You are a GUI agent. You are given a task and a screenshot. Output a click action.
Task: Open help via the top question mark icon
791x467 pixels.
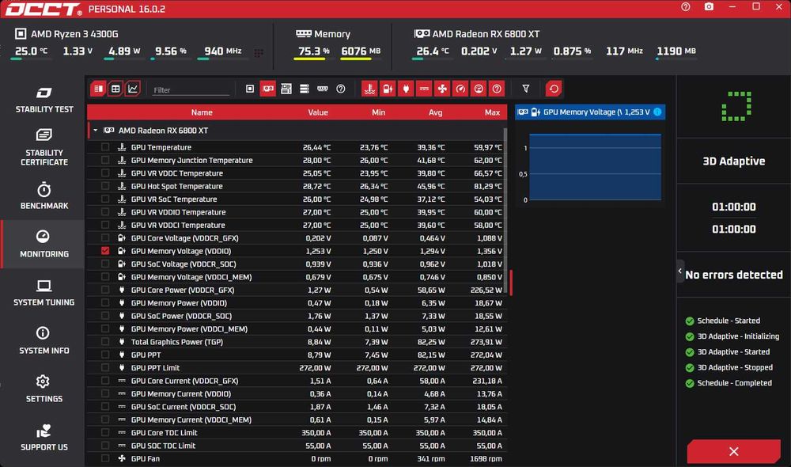(686, 7)
